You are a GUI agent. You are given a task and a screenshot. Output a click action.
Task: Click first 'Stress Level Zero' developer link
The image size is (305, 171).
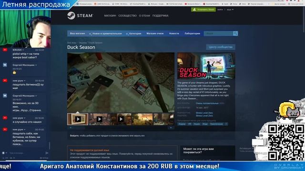point(204,113)
